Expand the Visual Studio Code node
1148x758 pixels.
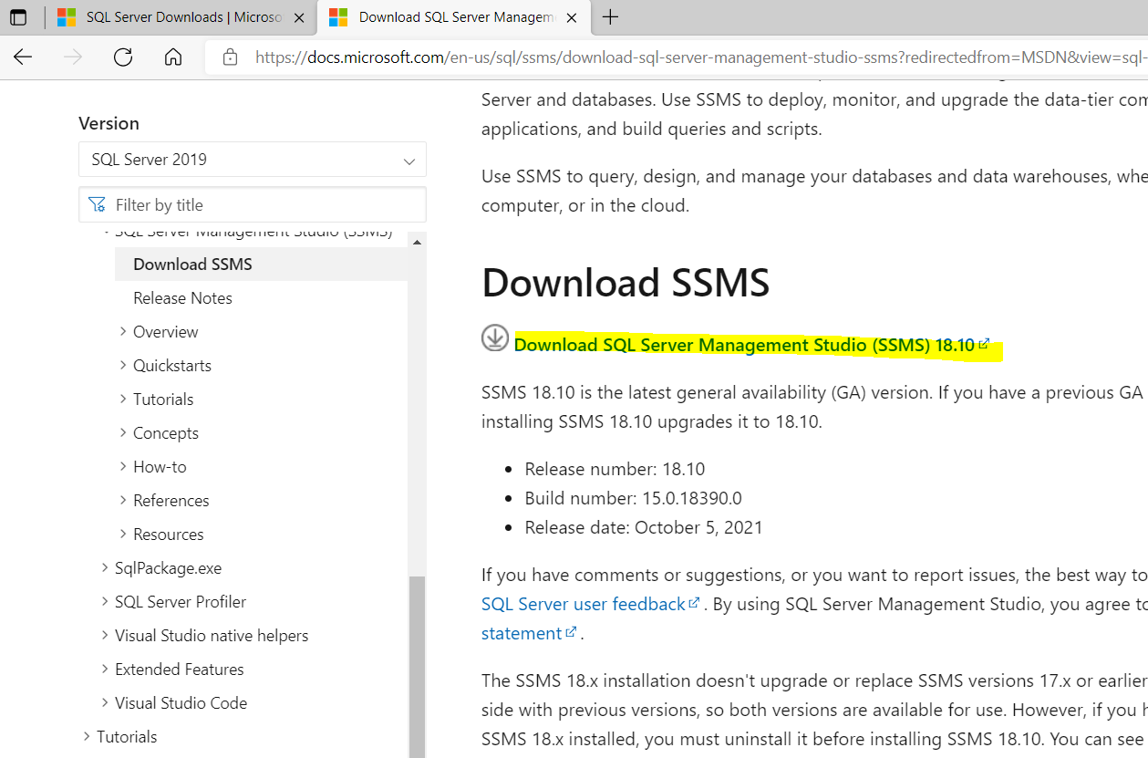click(x=105, y=703)
